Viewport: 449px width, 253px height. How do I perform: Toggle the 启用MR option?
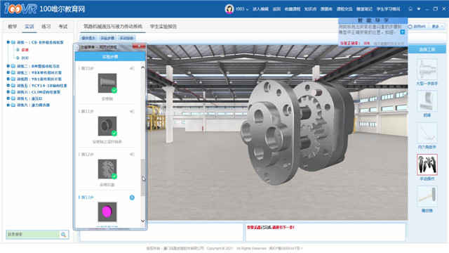(x=417, y=27)
